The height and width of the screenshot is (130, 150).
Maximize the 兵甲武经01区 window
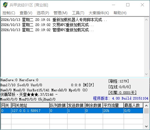128,5
